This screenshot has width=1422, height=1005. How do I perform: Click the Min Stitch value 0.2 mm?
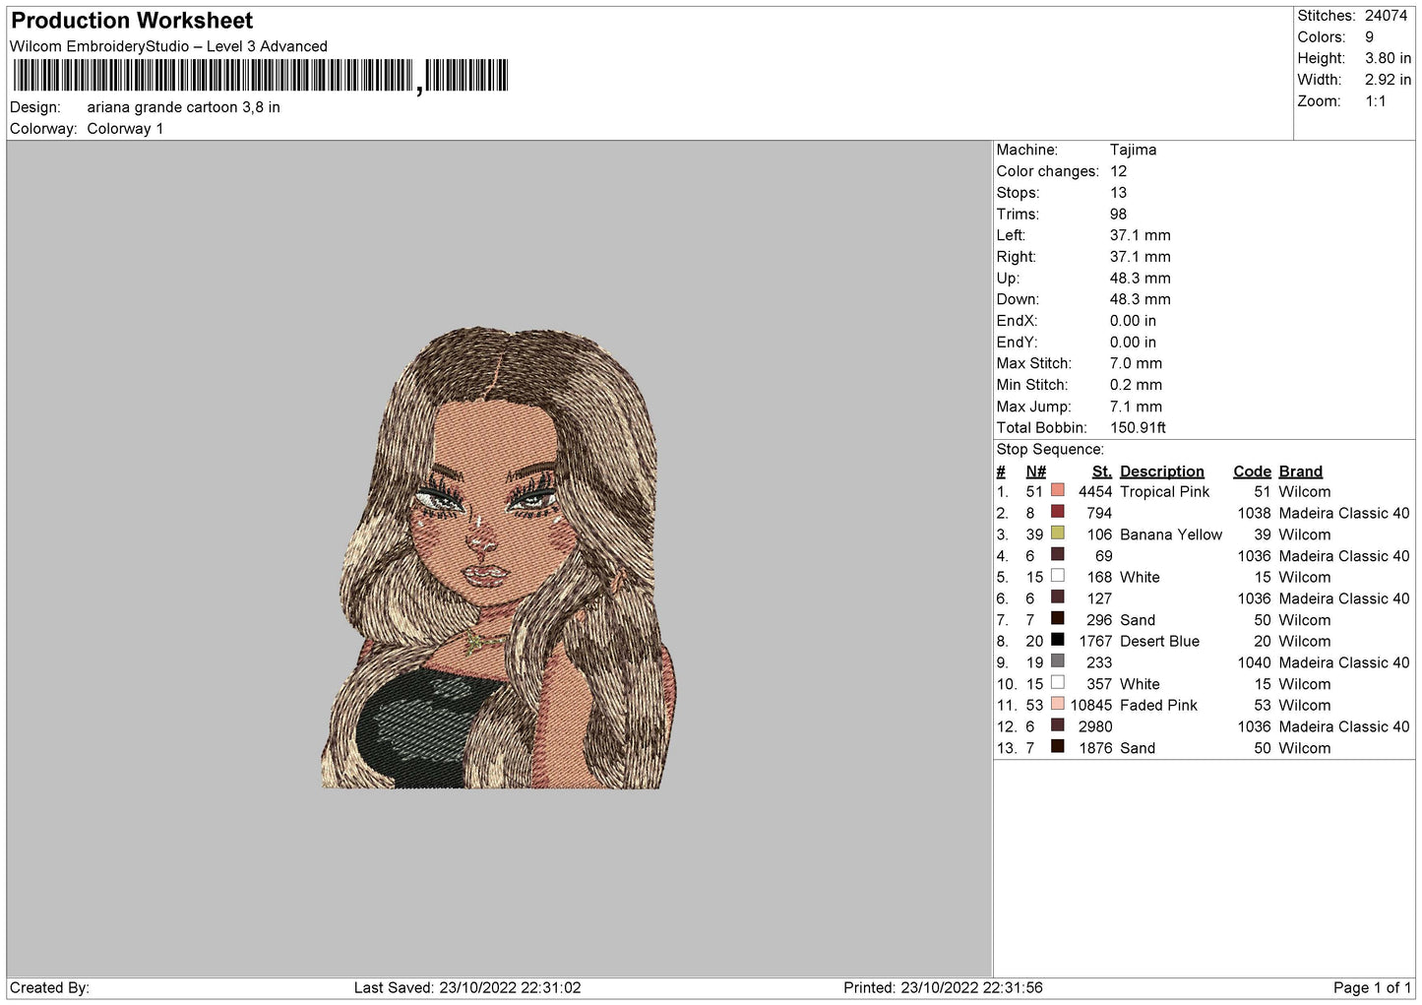click(1136, 385)
